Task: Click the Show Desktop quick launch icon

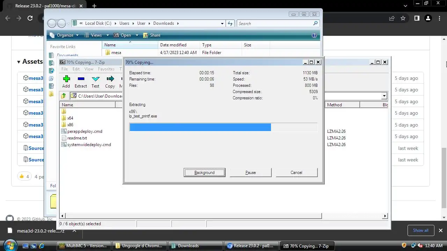Action: [x=25, y=246]
